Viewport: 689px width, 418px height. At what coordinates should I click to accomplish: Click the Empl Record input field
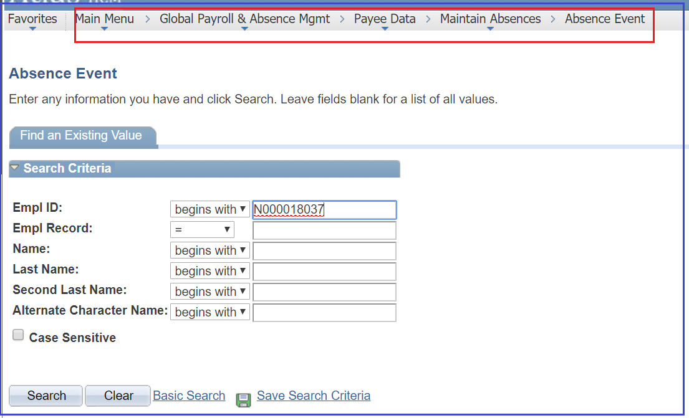click(325, 230)
